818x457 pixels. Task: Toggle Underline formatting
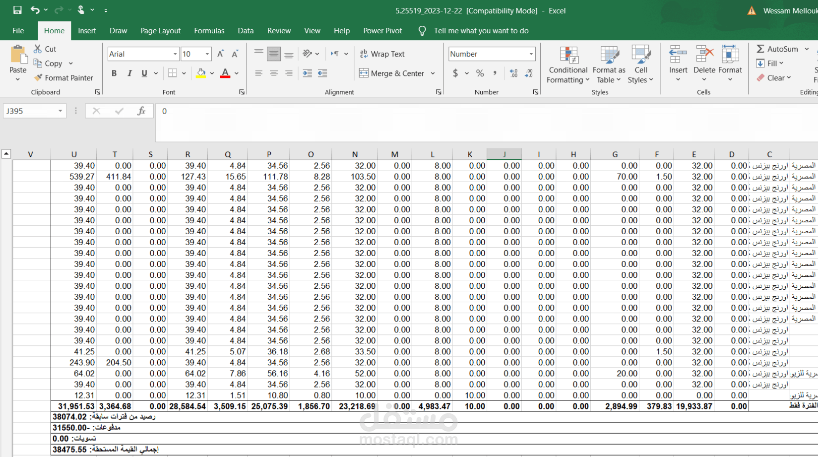[x=144, y=73]
